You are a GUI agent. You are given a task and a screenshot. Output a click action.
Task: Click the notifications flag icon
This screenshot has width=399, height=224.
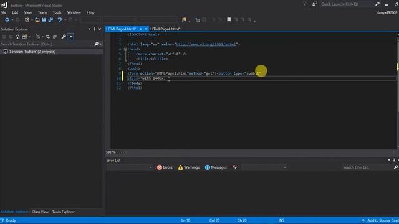(305, 4)
